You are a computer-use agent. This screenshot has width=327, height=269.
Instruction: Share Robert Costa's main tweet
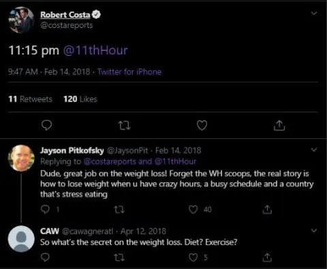click(279, 125)
